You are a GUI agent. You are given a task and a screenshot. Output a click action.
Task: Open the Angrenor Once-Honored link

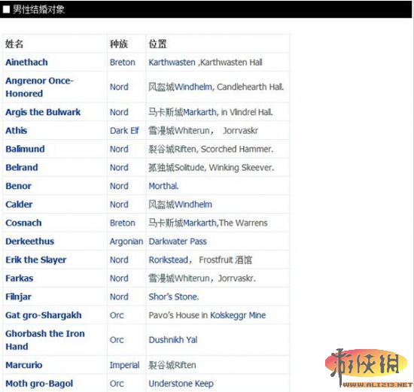point(39,87)
